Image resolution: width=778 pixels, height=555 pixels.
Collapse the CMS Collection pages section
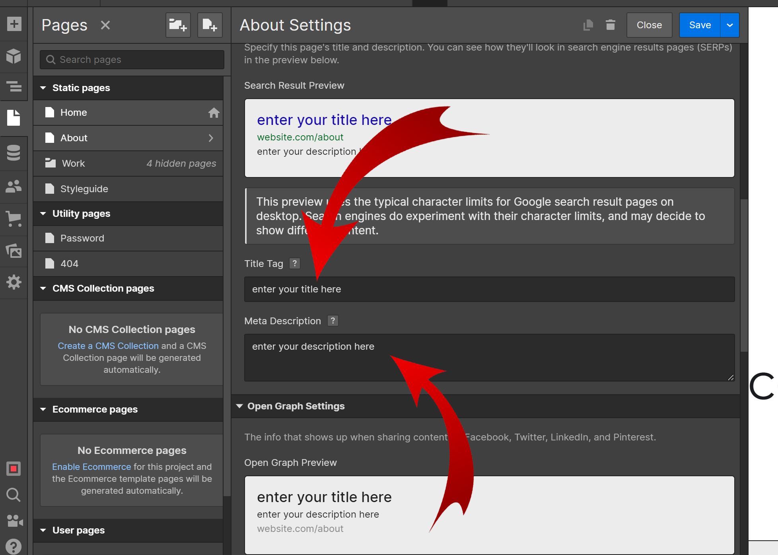pos(43,288)
